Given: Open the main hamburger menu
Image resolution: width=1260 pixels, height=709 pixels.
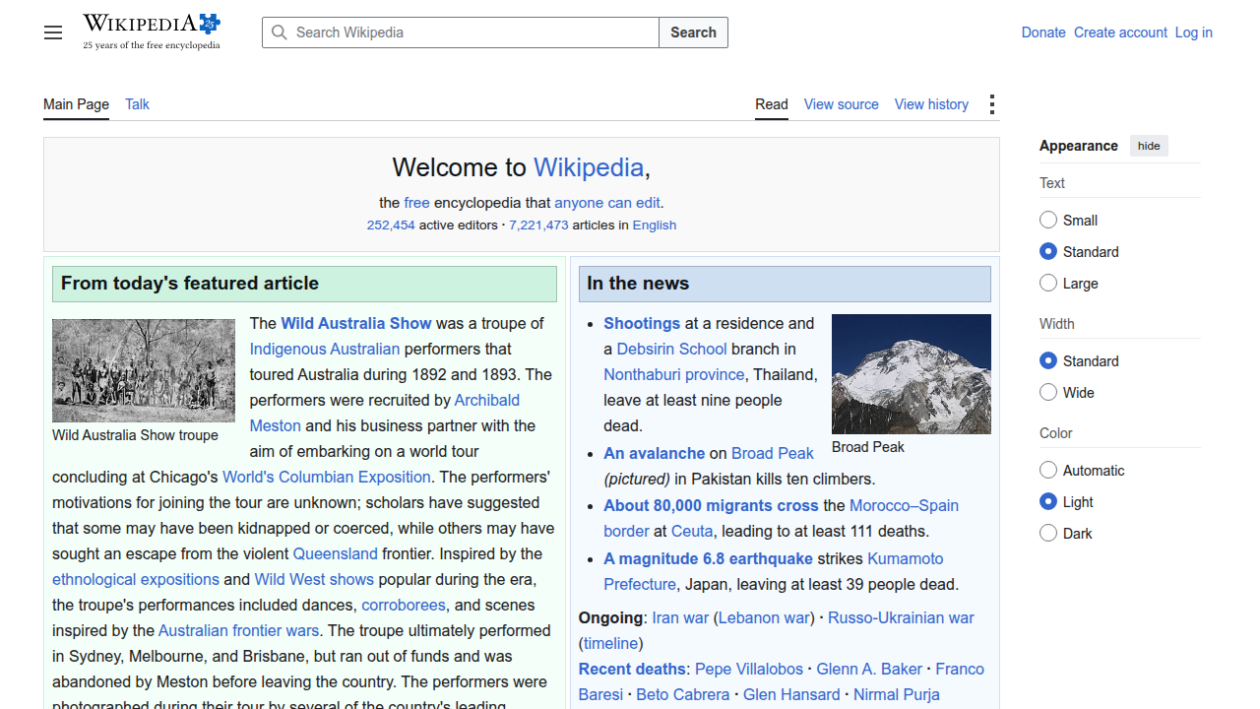Looking at the screenshot, I should [53, 32].
